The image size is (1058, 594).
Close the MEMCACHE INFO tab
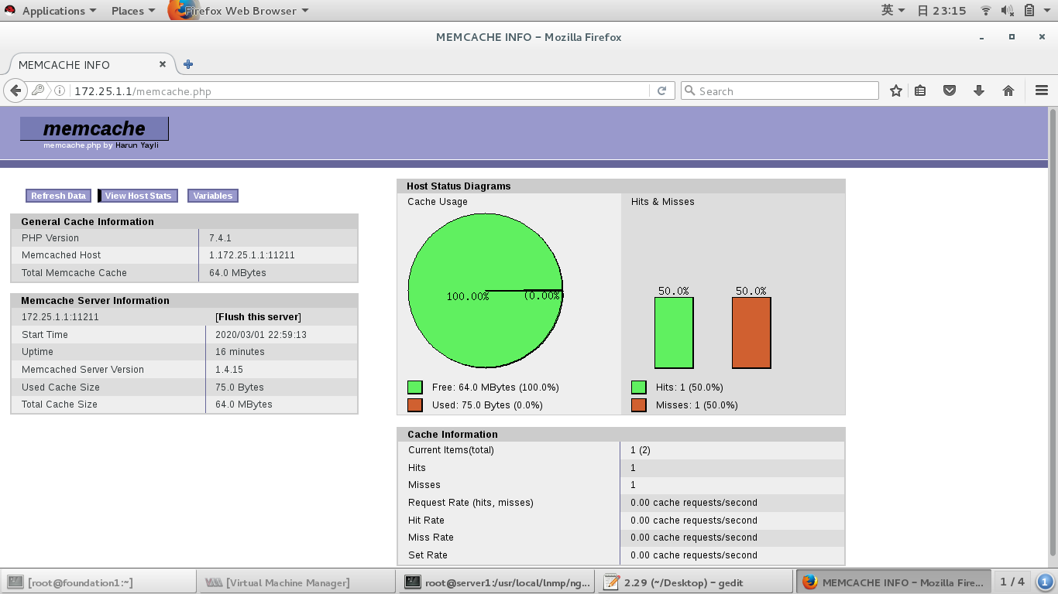163,64
